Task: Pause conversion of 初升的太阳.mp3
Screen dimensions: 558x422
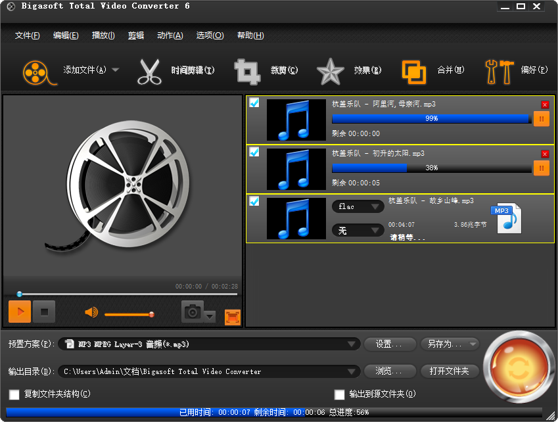Action: [x=542, y=168]
